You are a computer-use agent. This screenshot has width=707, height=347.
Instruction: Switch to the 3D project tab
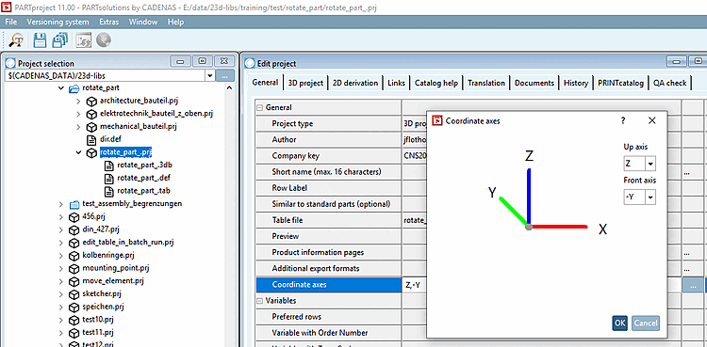point(305,83)
